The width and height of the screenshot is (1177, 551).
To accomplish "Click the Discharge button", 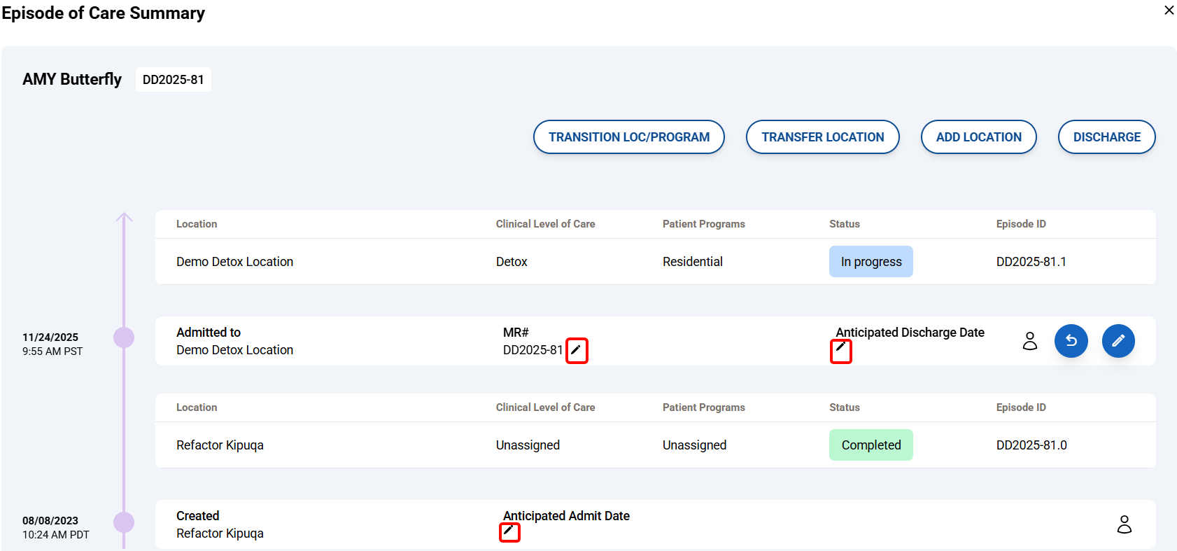I will coord(1106,137).
